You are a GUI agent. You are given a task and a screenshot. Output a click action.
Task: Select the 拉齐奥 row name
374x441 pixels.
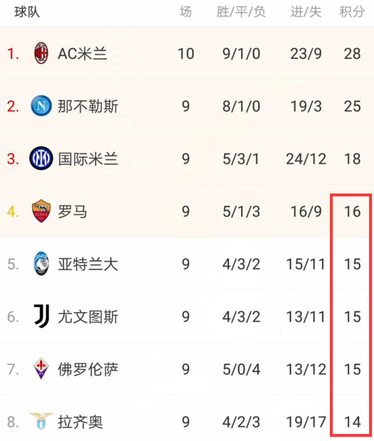click(80, 422)
